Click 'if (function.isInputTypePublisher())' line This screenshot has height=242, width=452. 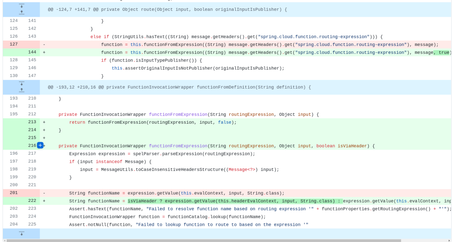pyautogui.click(x=152, y=61)
